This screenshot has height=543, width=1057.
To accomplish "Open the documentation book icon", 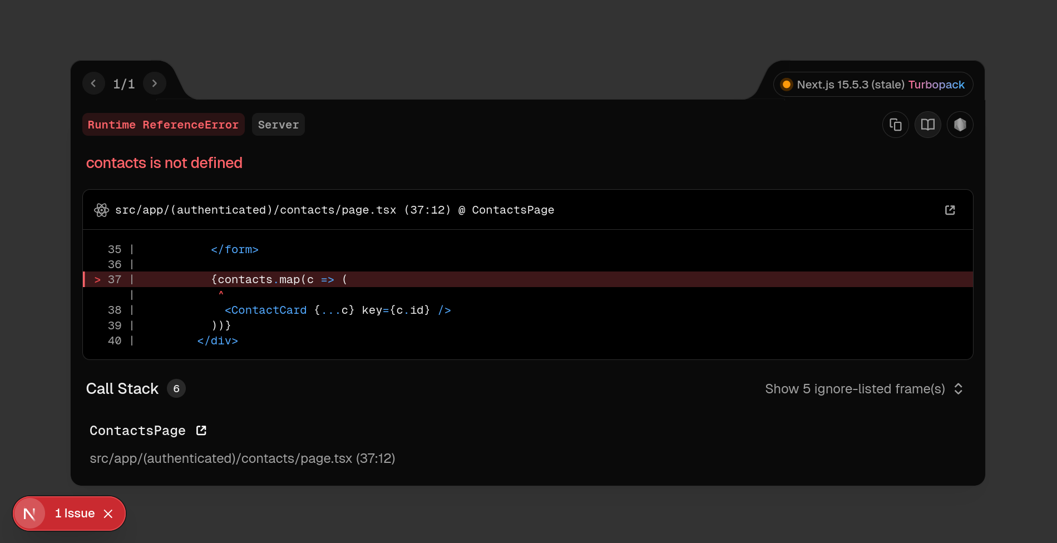I will 927,125.
